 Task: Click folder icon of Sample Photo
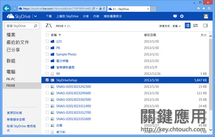52,54
